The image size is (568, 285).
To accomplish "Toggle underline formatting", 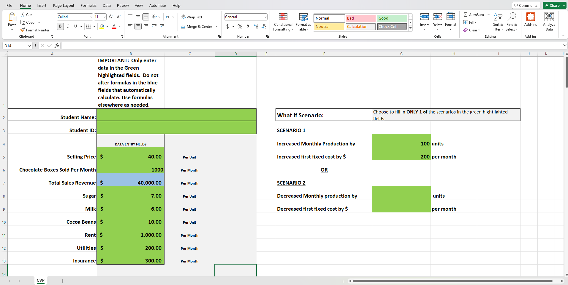I will (75, 26).
